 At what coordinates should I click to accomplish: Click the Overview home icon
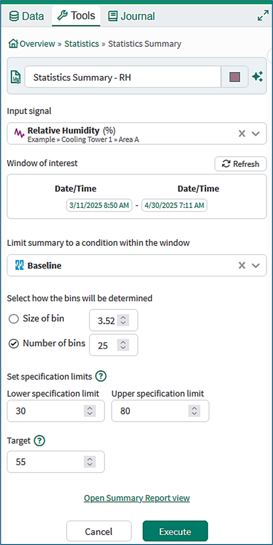coord(13,44)
